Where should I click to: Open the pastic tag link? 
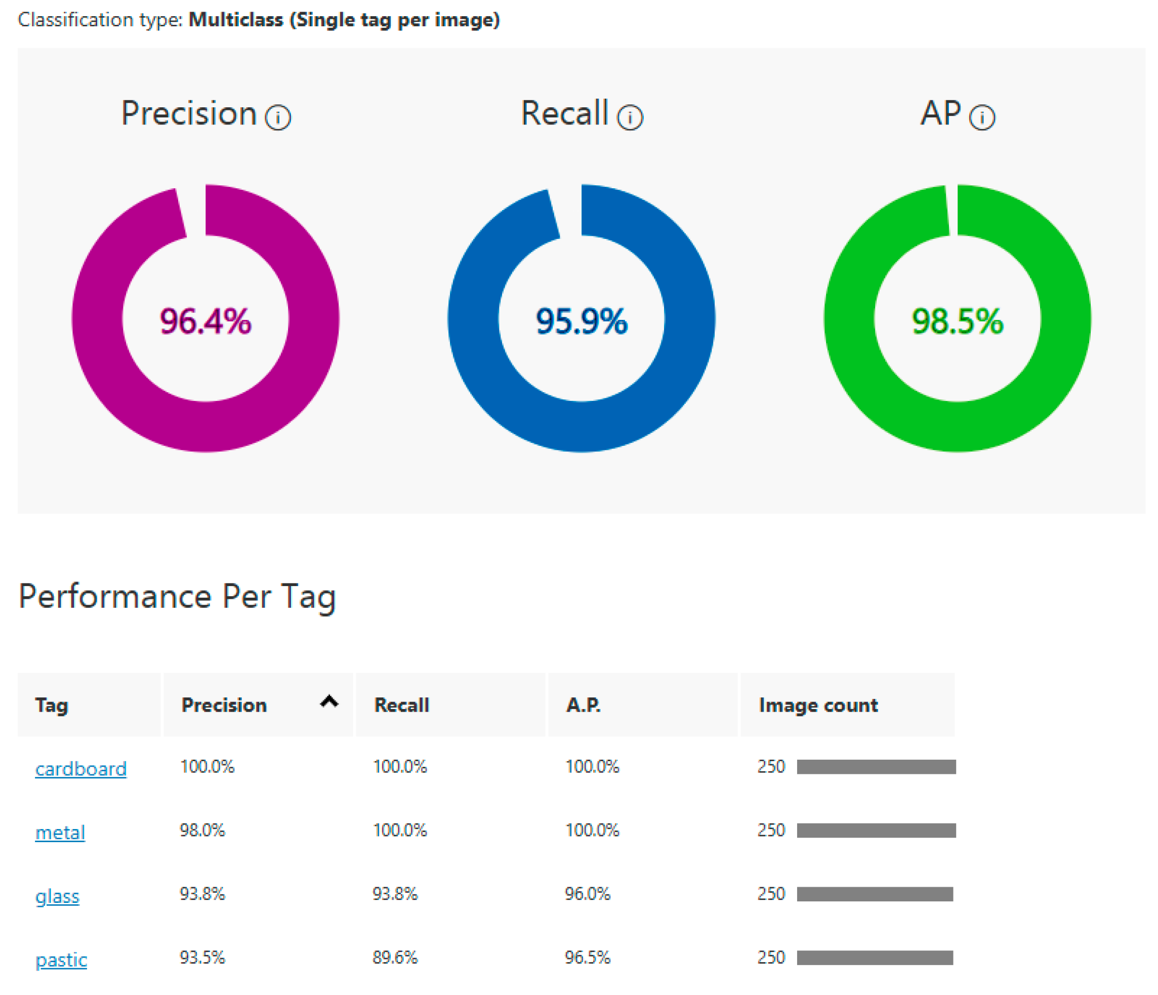click(x=61, y=961)
